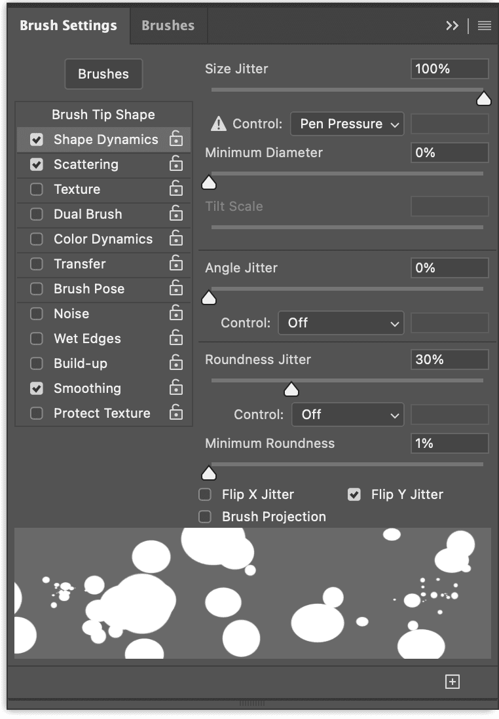
Task: Enable the Texture option
Action: pyautogui.click(x=37, y=189)
